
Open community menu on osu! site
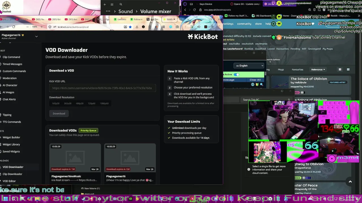click(x=244, y=24)
